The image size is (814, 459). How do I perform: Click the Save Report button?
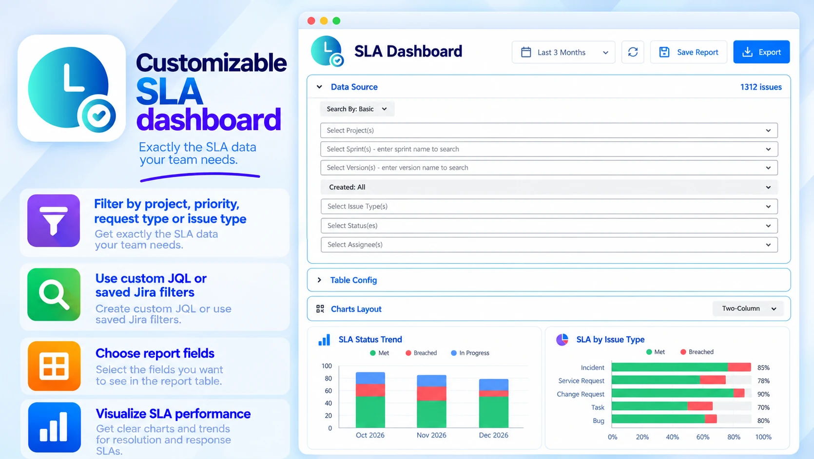(688, 52)
